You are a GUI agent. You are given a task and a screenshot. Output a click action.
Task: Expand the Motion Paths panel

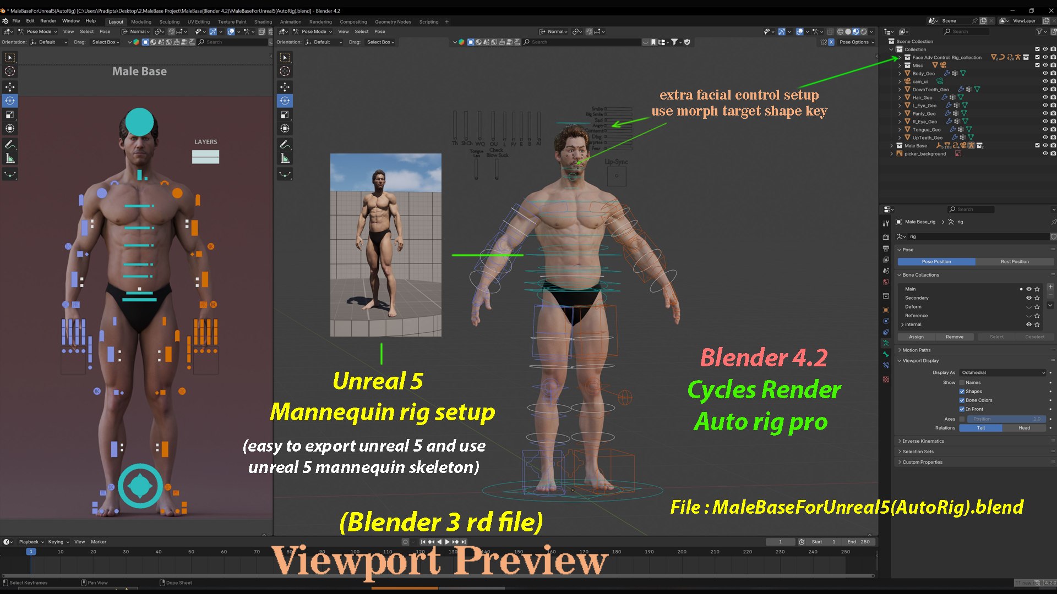pyautogui.click(x=916, y=350)
